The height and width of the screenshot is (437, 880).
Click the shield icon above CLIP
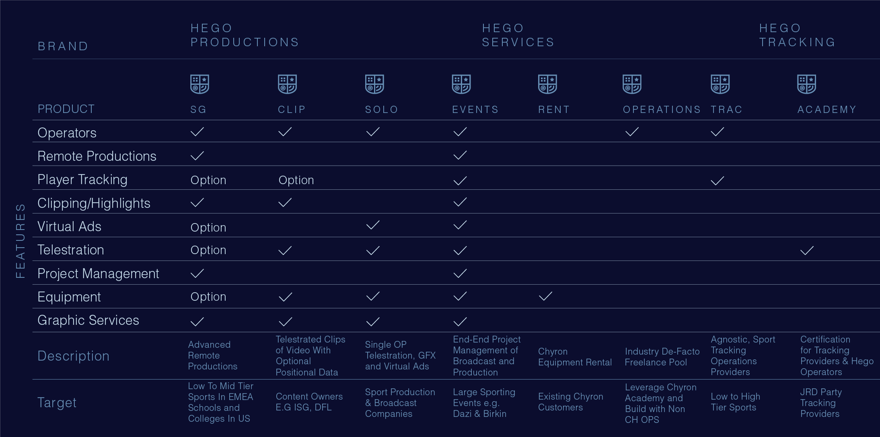[x=287, y=84]
